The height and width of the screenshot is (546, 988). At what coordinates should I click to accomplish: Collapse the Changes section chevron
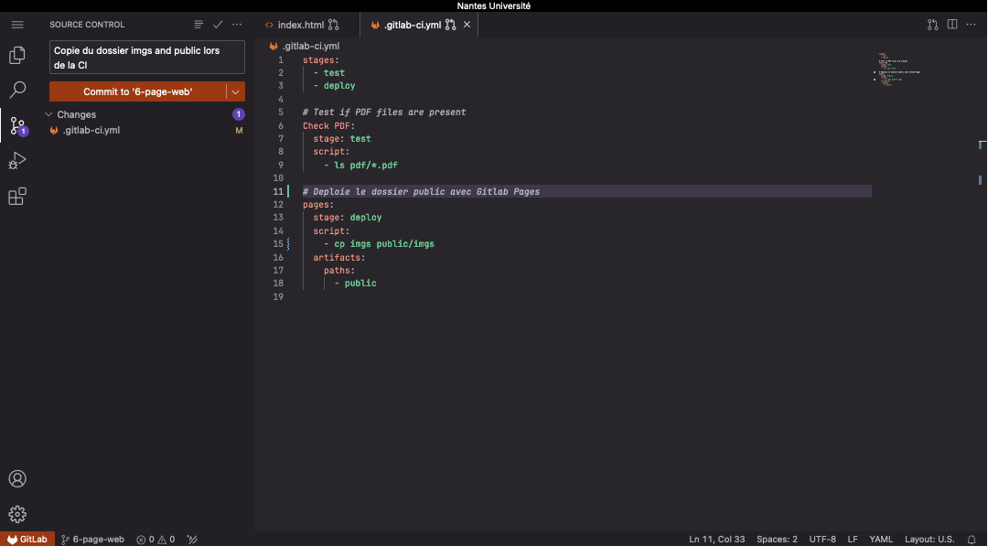48,114
